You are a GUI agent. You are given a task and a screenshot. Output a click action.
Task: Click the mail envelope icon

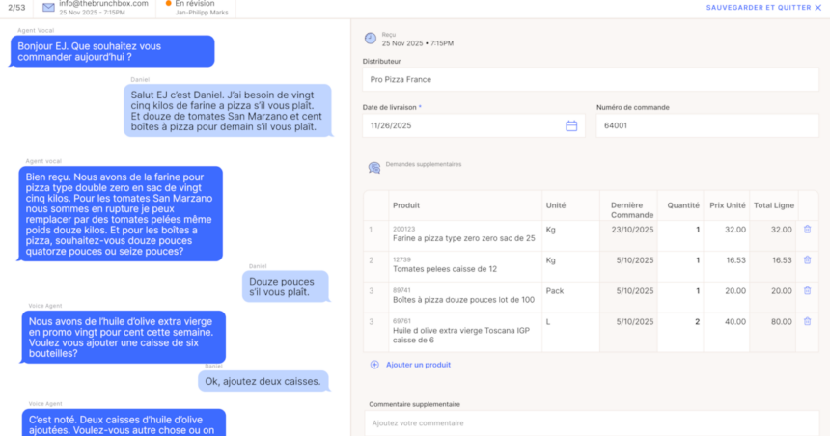[x=49, y=7]
